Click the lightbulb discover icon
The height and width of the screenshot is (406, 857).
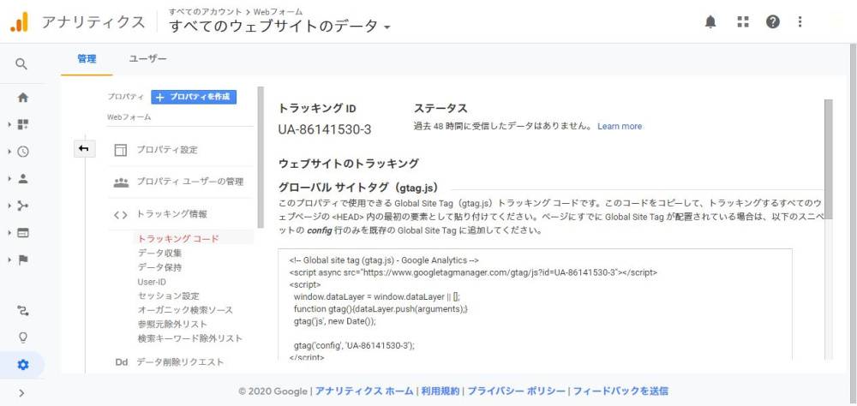tap(23, 337)
